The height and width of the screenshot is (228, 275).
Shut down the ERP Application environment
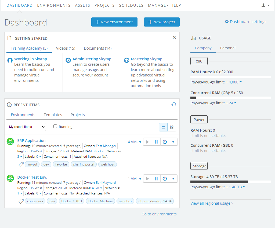click(165, 142)
